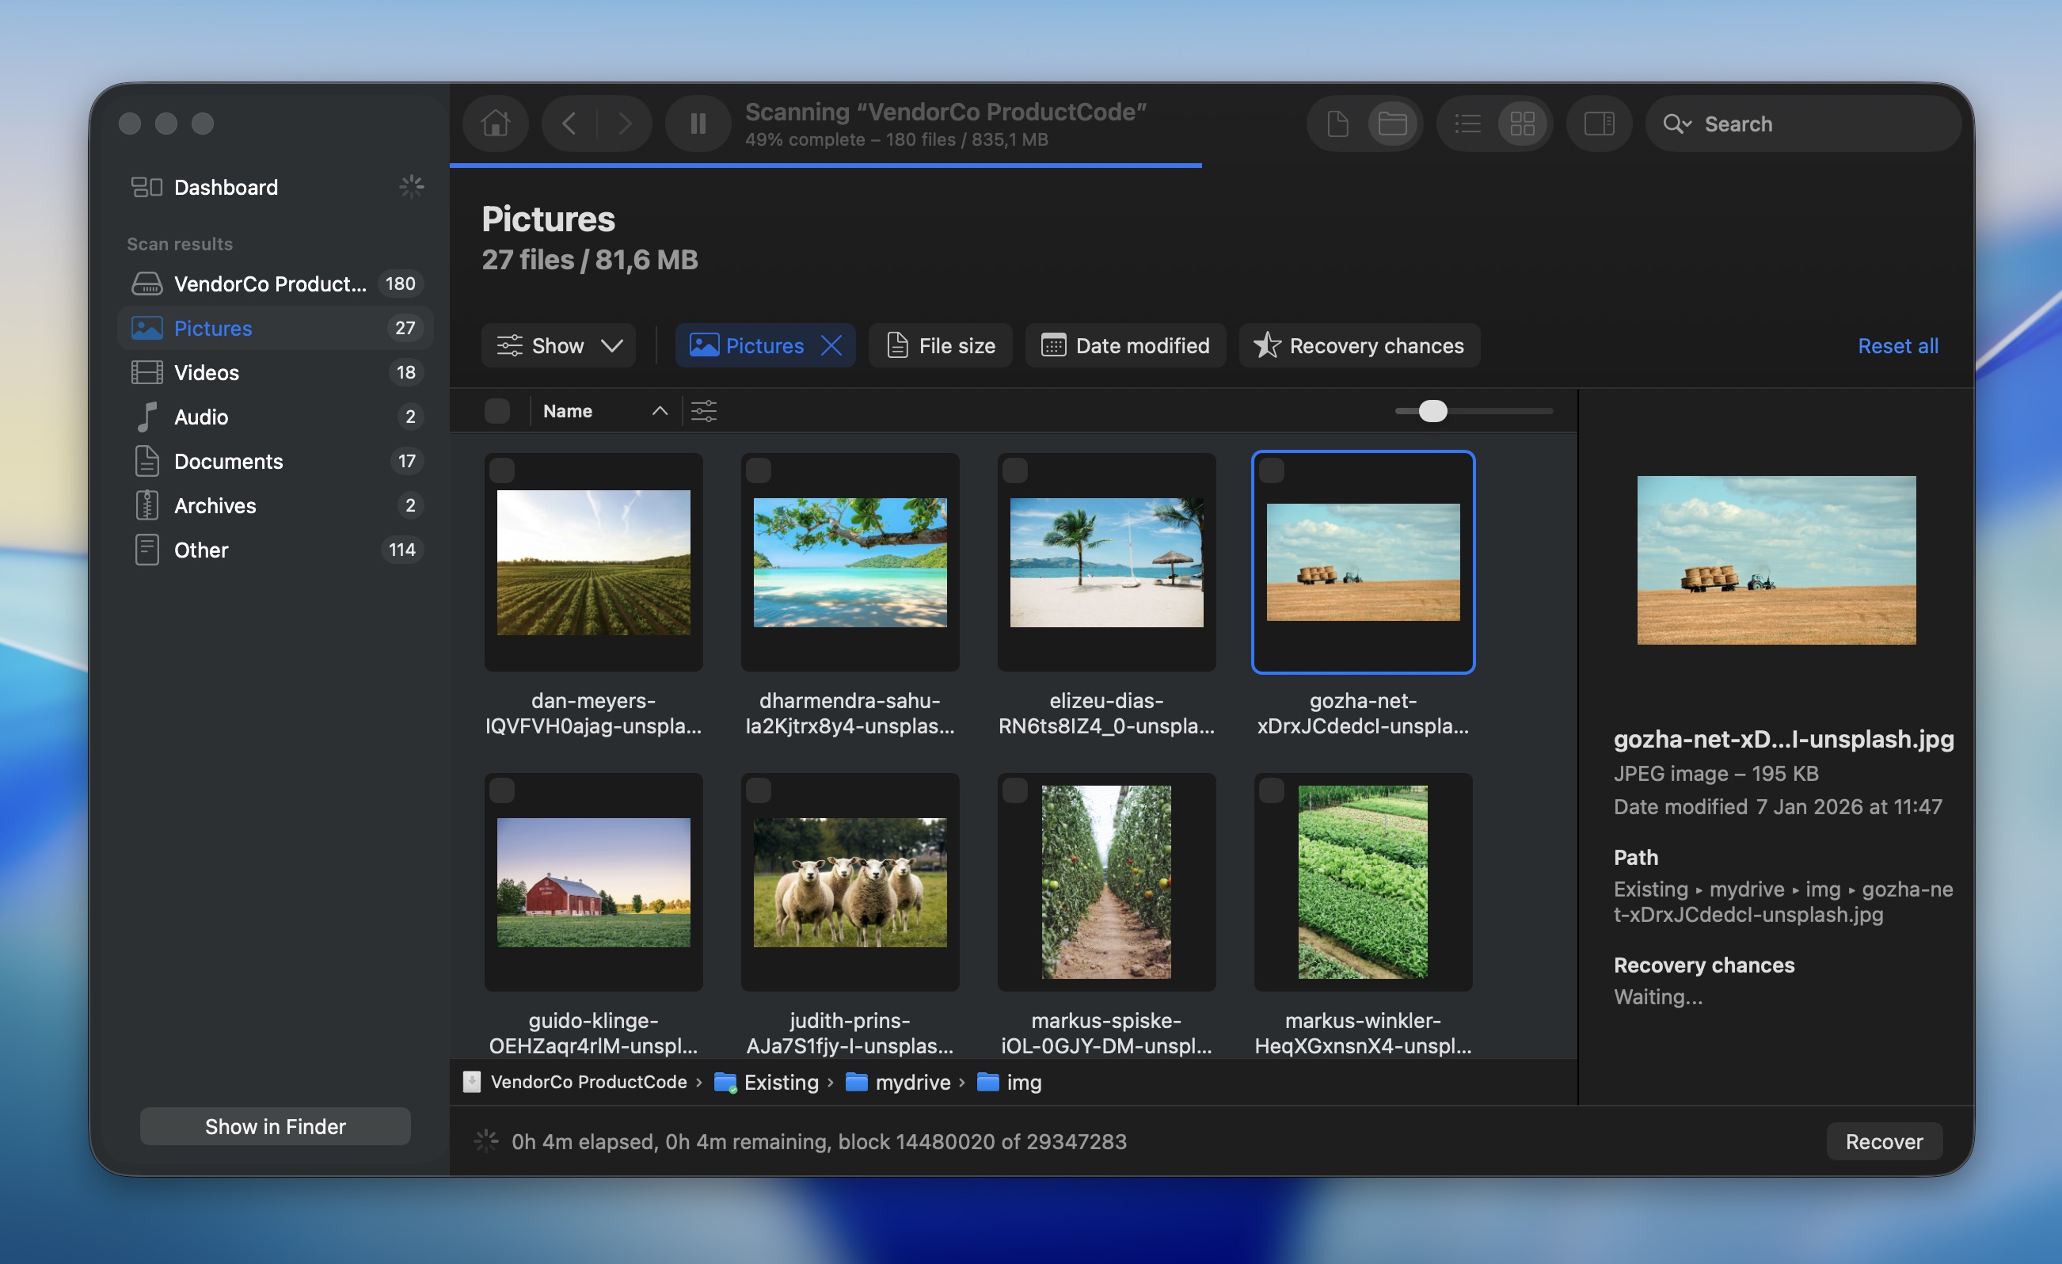Tick the checkbox on dan-meyers picture
Viewport: 2062px width, 1264px height.
click(502, 470)
